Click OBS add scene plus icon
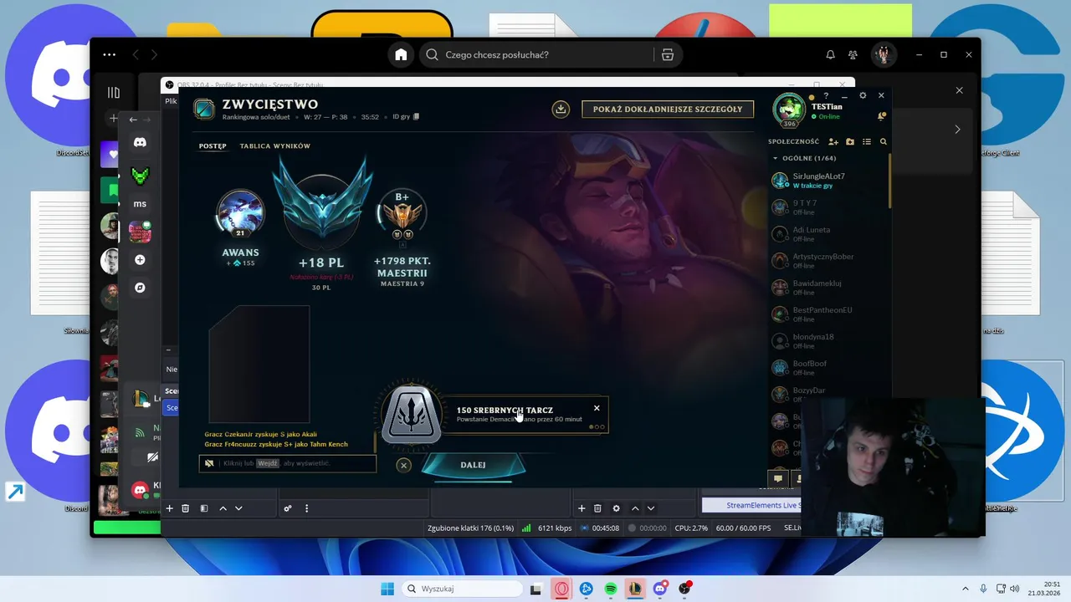 pos(169,508)
